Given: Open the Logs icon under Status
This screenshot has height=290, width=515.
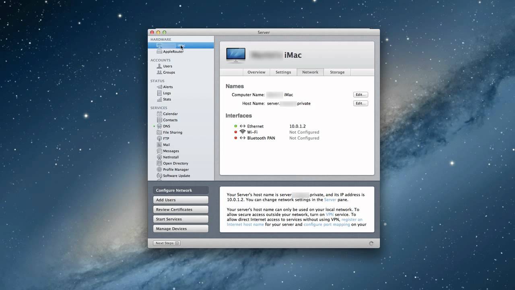Looking at the screenshot, I should click(x=160, y=93).
